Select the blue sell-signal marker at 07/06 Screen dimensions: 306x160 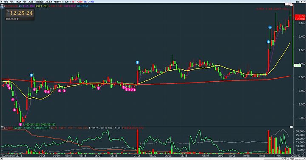click(137, 62)
